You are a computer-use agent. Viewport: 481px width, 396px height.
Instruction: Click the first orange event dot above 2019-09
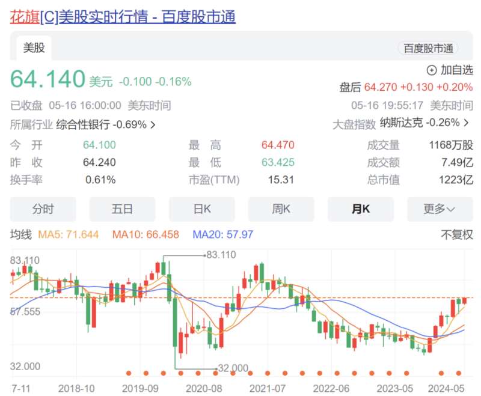point(129,373)
